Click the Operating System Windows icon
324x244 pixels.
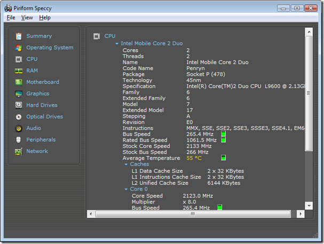coord(19,48)
